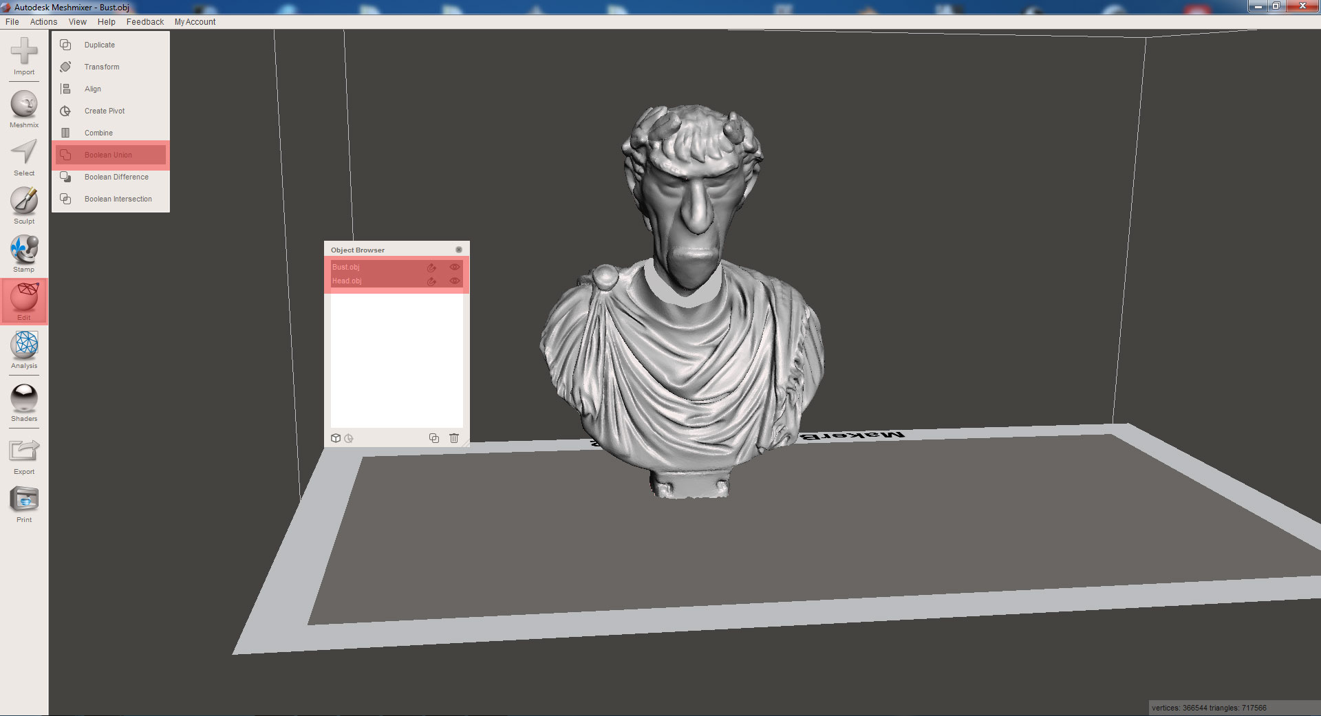The width and height of the screenshot is (1321, 716).
Task: Open the Help menu
Action: tap(107, 22)
